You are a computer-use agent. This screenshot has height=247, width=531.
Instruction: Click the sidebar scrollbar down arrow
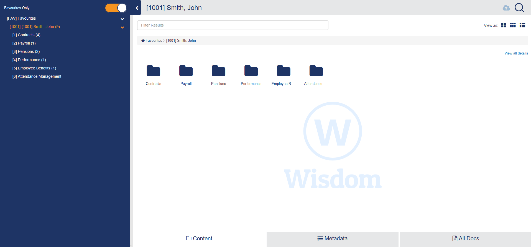(x=131, y=245)
